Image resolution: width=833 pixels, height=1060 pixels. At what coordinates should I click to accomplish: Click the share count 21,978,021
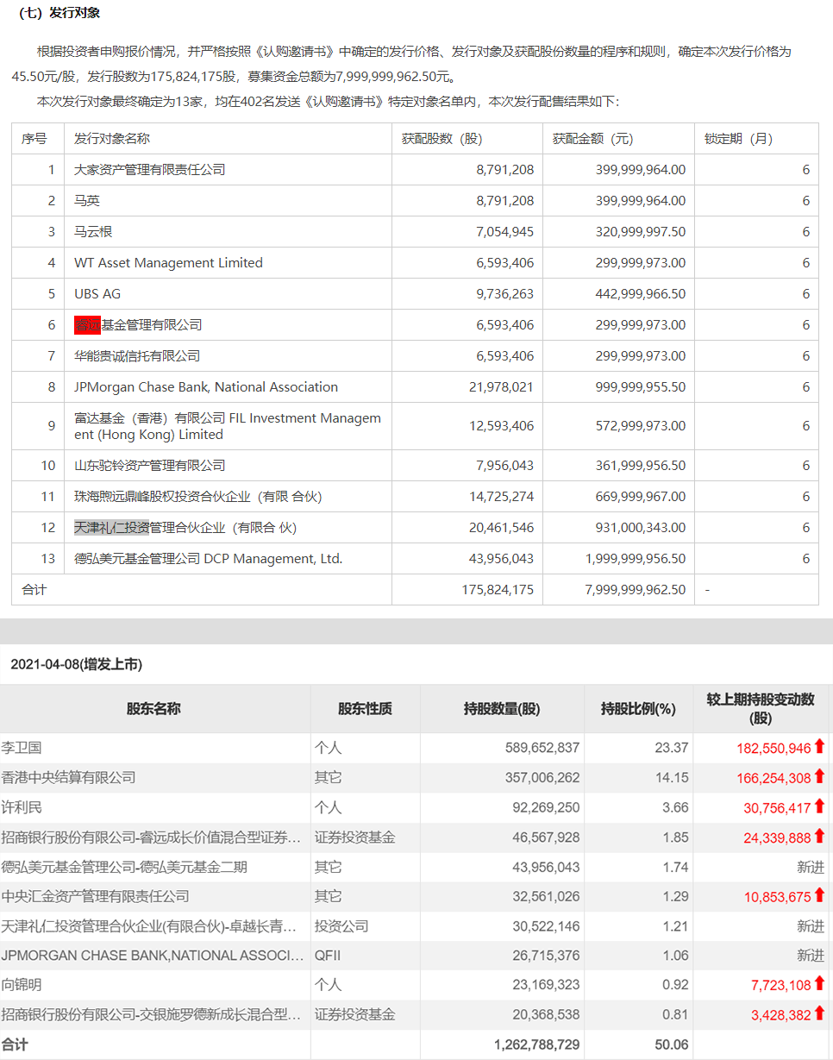tap(501, 387)
